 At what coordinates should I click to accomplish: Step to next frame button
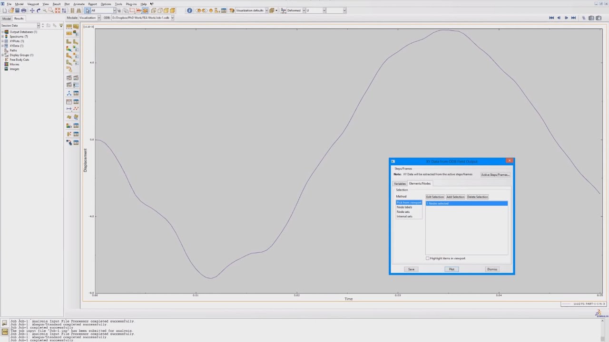pos(566,18)
